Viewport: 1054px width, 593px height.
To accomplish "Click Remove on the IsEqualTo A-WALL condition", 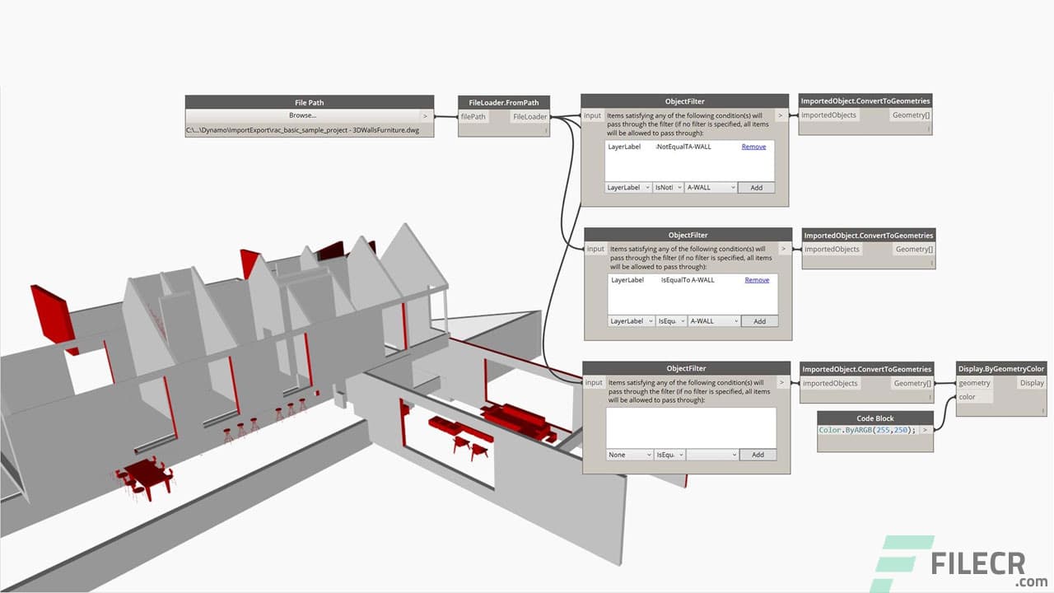I will 759,279.
